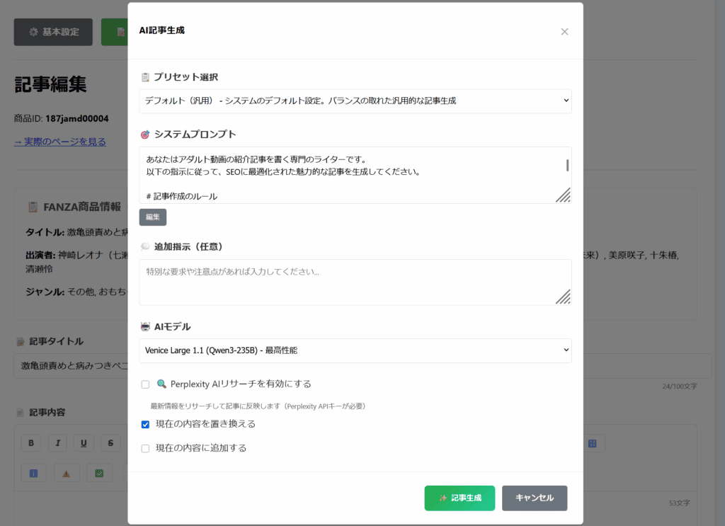Open the AIモデル dropdown
Image resolution: width=725 pixels, height=526 pixels.
click(x=355, y=350)
